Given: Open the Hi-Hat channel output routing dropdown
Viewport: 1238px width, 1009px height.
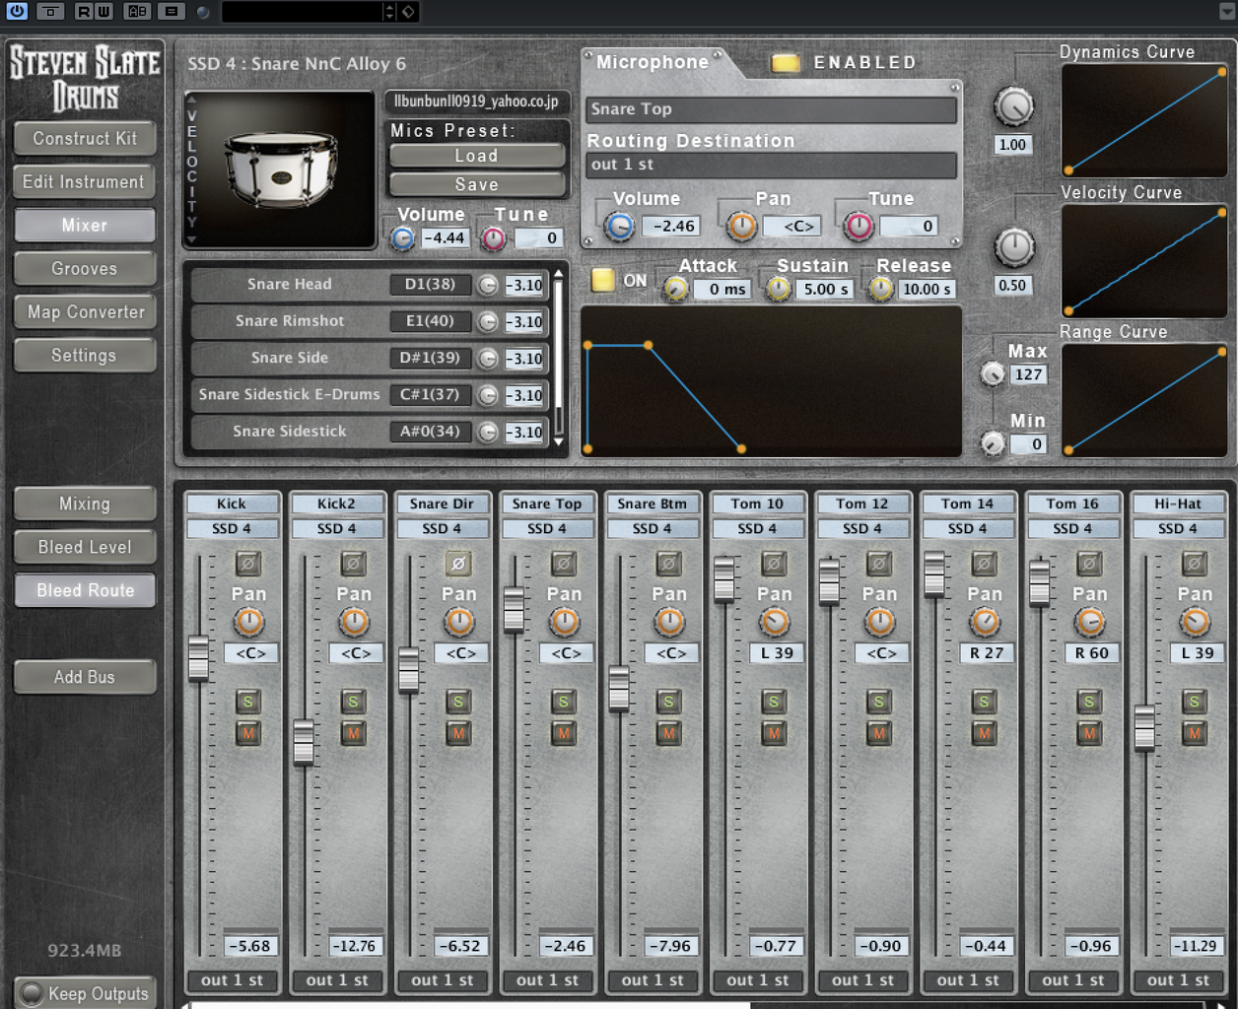Looking at the screenshot, I should click(x=1178, y=980).
